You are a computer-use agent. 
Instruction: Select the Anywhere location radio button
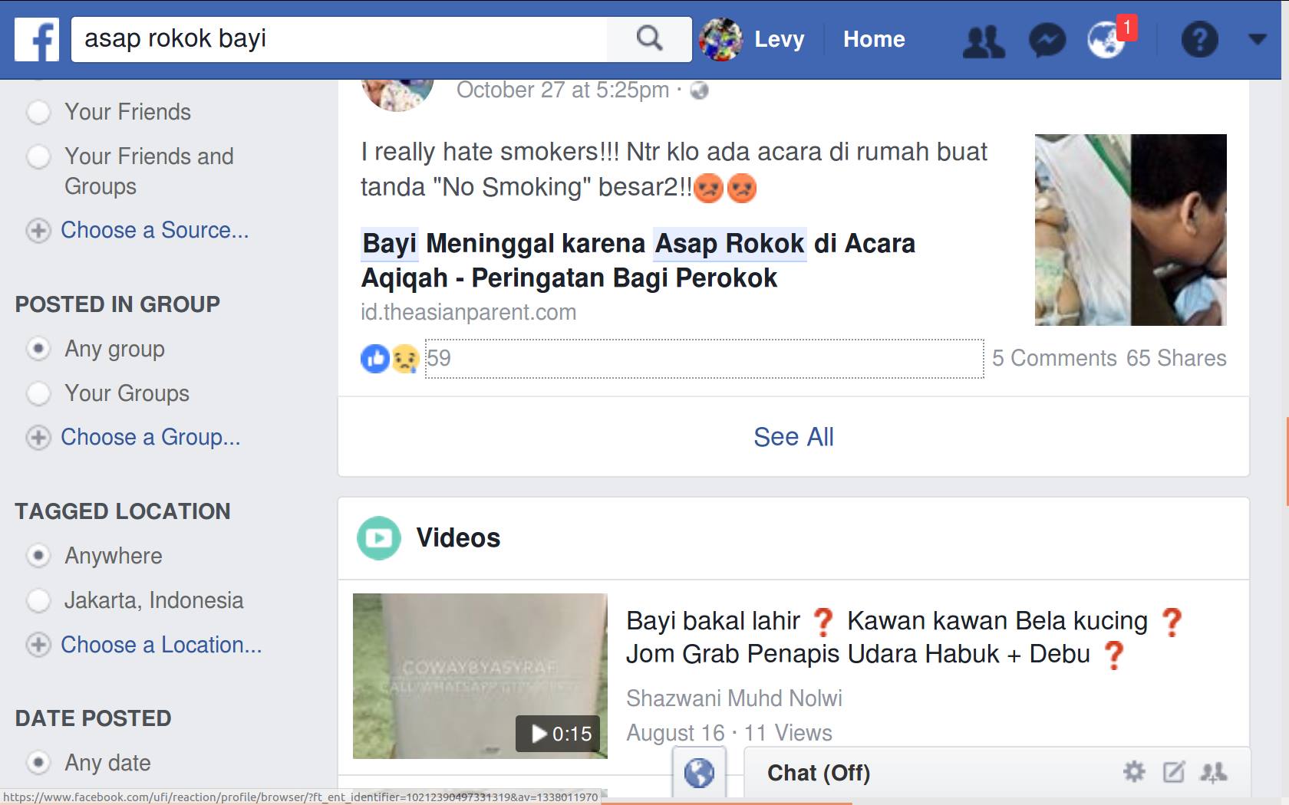[x=38, y=555]
